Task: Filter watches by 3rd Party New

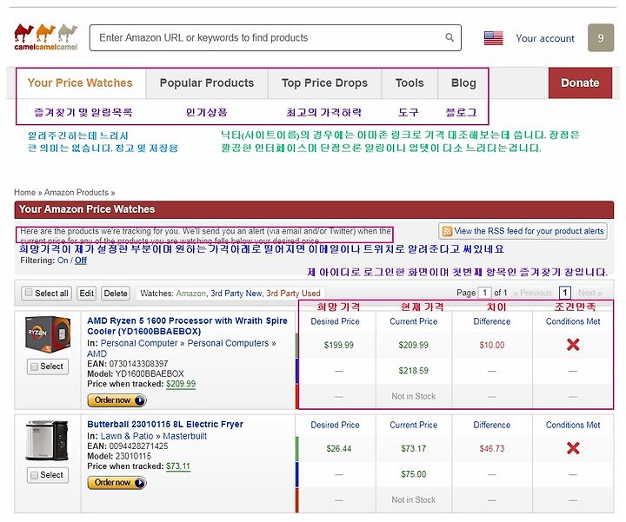Action: [x=236, y=294]
